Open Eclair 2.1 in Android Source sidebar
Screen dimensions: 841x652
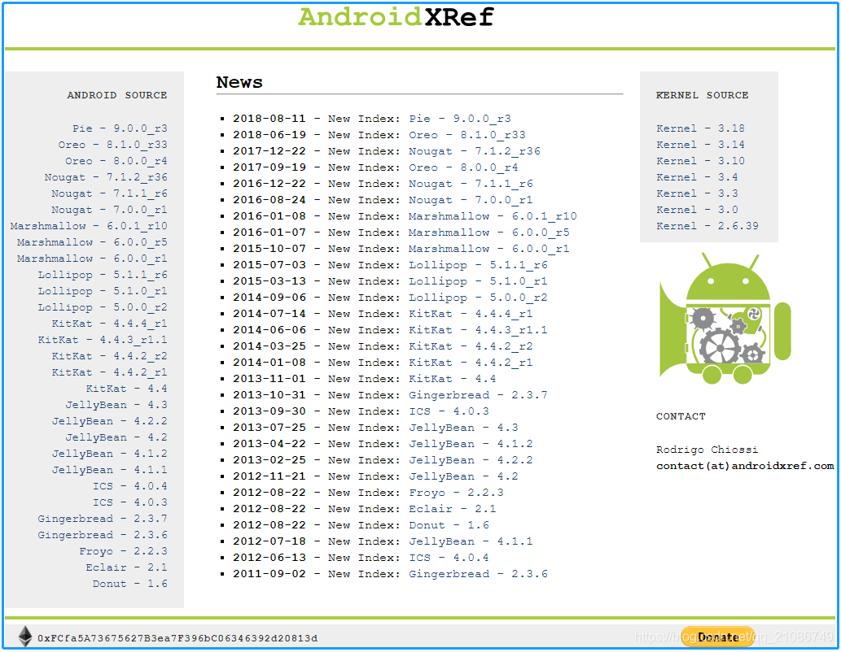(x=126, y=567)
